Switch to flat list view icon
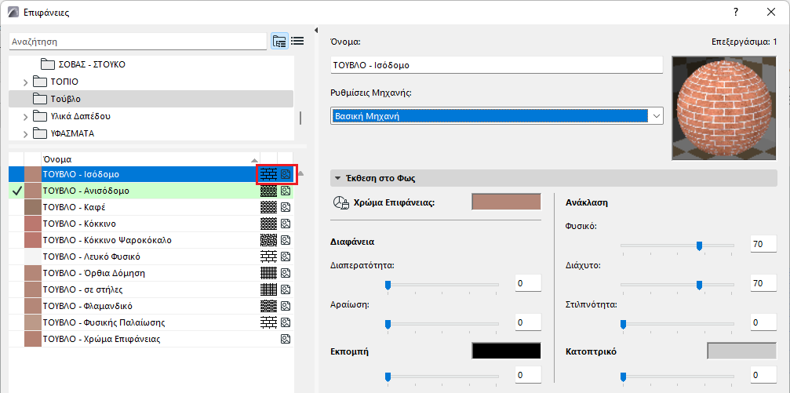The height and width of the screenshot is (393, 790). coord(297,42)
